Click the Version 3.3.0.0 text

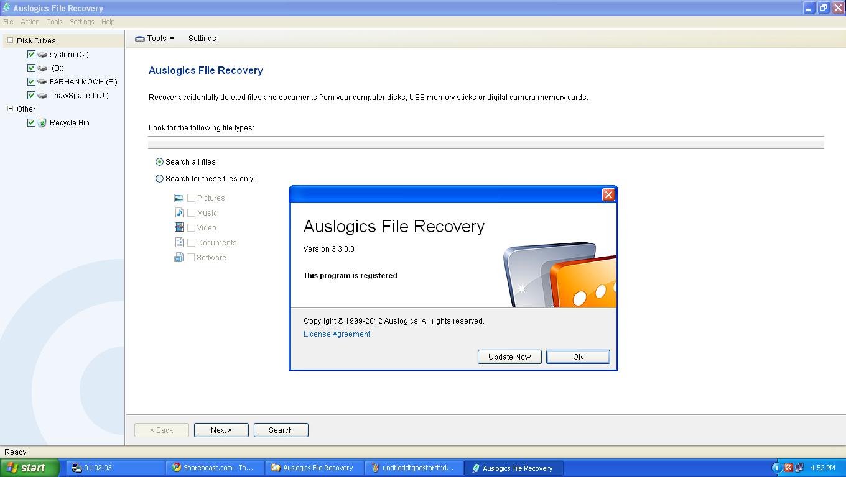[x=328, y=249]
